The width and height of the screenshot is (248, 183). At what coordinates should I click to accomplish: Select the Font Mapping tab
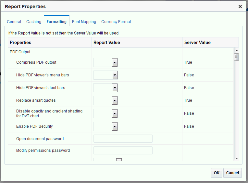(x=84, y=22)
